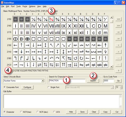Pick the anticlockwise open circle arrow cell

75,58
